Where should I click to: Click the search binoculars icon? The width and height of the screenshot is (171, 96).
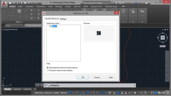(x=112, y=3)
